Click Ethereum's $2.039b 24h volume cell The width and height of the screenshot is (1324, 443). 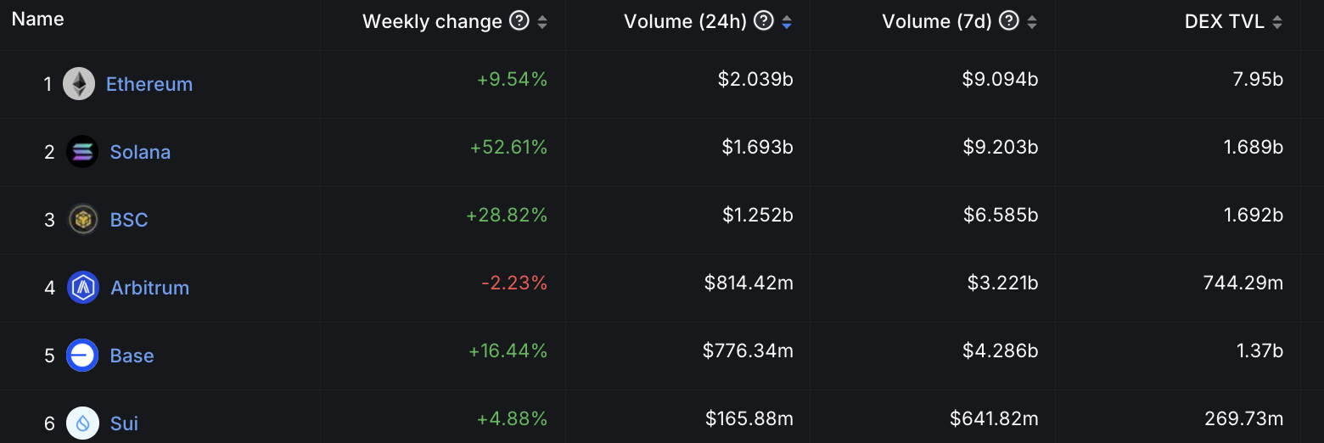click(x=755, y=80)
